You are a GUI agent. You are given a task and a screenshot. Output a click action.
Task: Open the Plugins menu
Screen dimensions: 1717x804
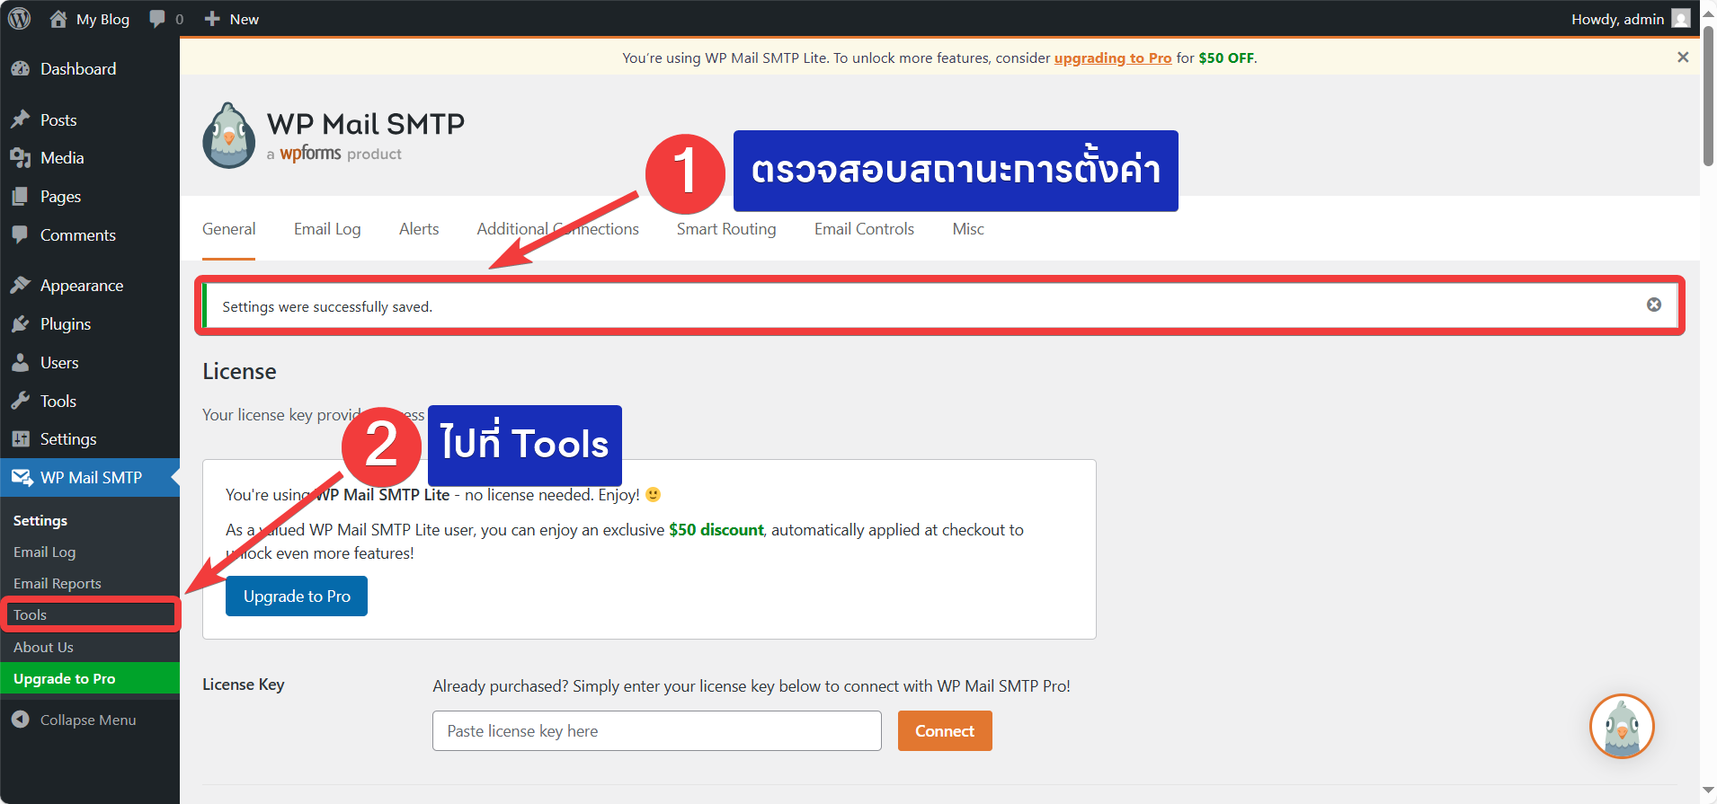65,324
